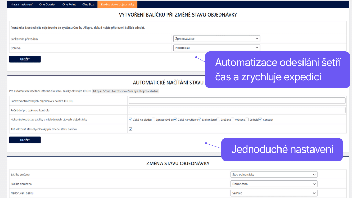Open the Bankovním převodem status dropdown
Viewport: 352px width, 198px height.
216,38
